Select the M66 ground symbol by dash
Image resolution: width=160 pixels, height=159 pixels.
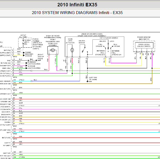click(37, 60)
